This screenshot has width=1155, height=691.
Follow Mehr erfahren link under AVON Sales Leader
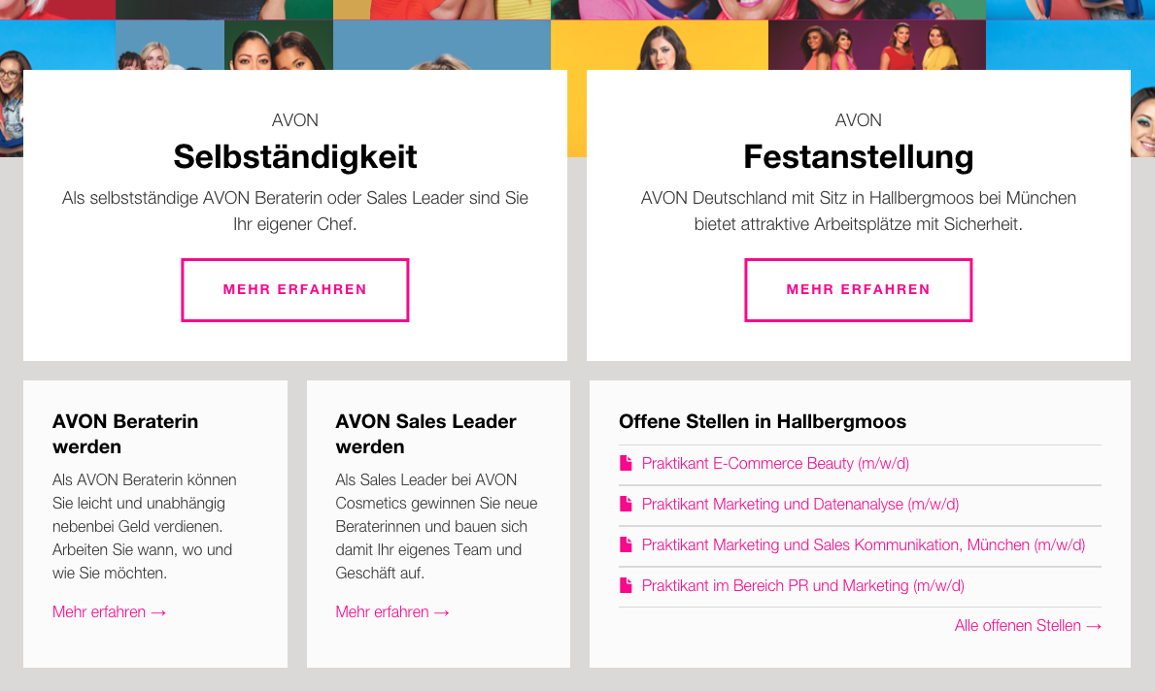pyautogui.click(x=391, y=612)
